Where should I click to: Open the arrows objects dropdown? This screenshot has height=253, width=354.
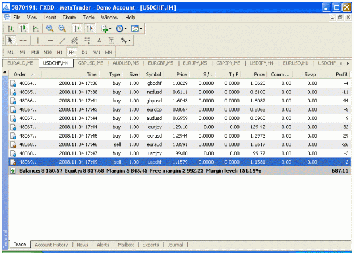pyautogui.click(x=126, y=41)
